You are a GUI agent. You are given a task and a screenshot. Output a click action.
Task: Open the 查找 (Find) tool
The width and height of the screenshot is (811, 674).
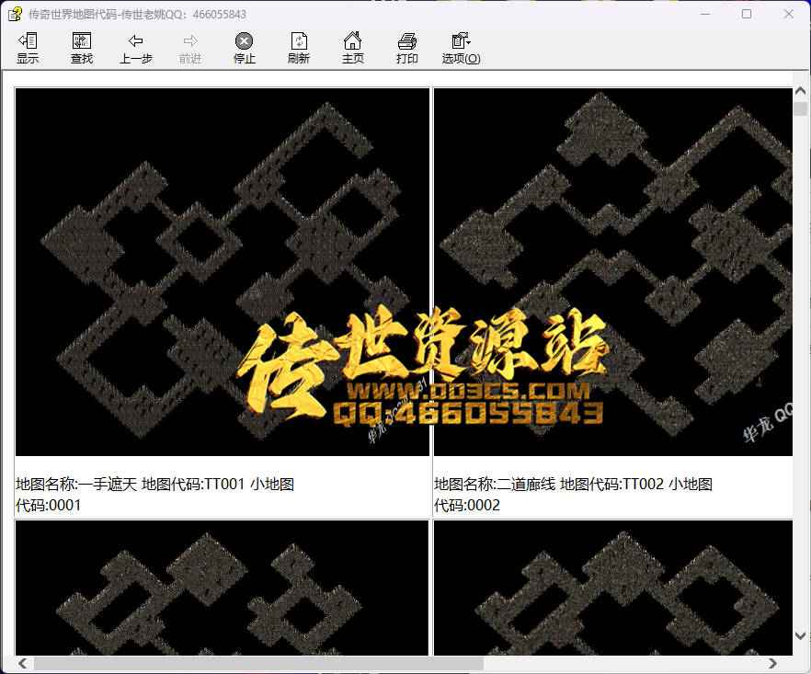click(x=82, y=48)
